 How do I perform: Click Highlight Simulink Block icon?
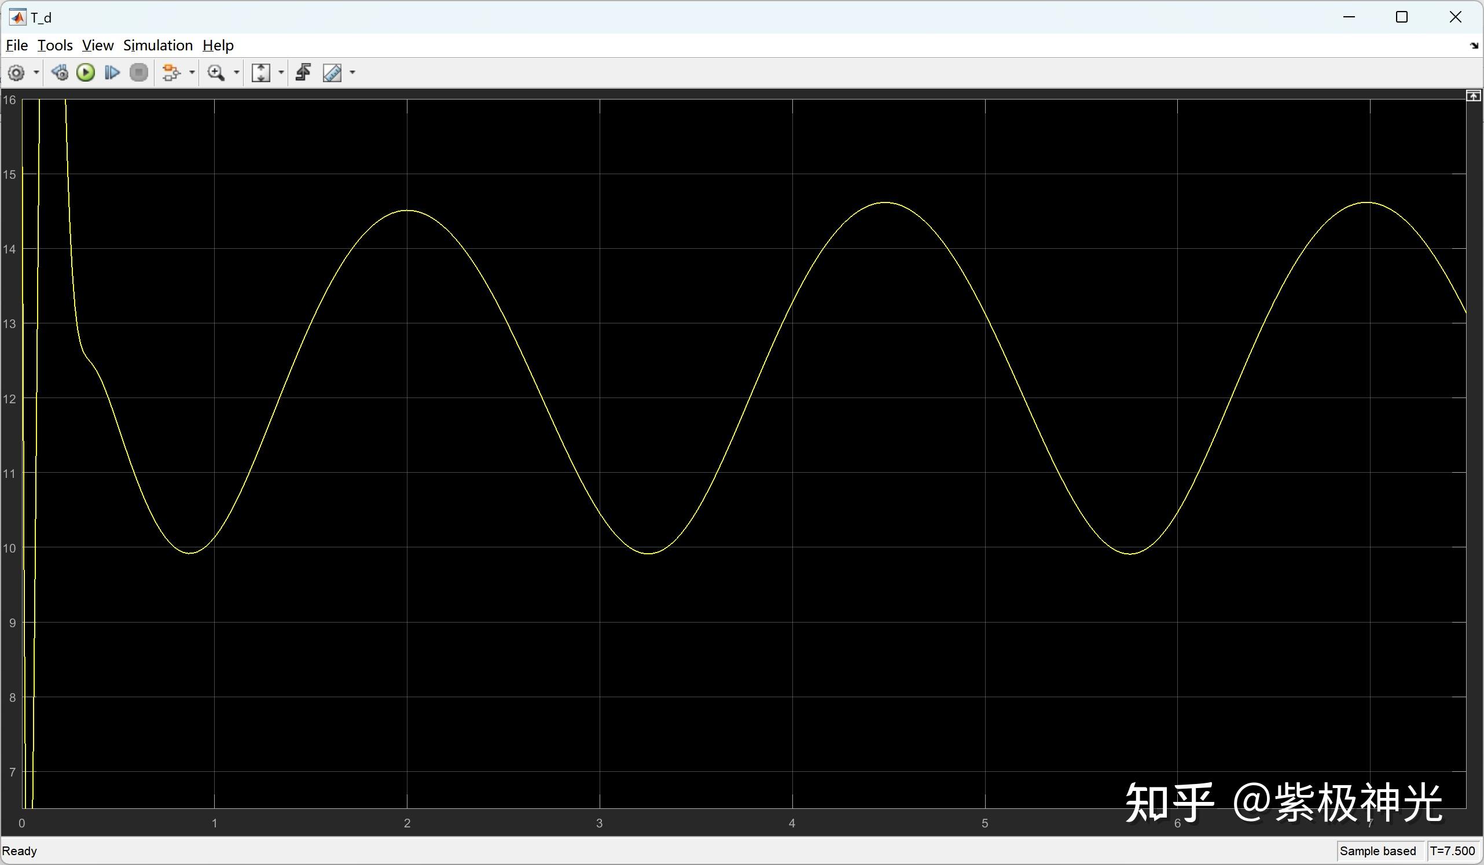click(171, 73)
